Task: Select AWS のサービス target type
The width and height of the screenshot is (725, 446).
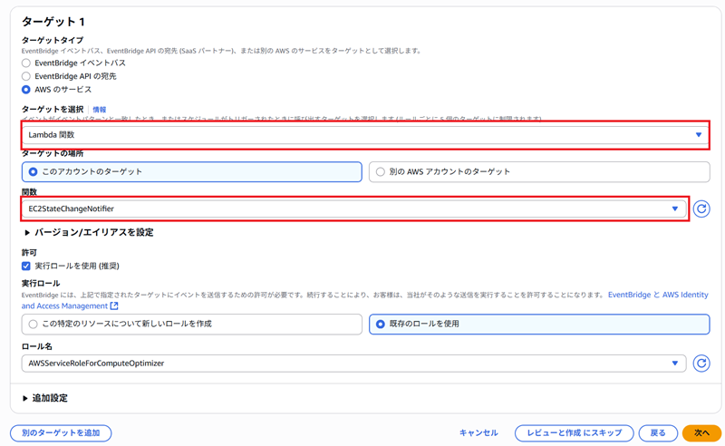Action: click(x=26, y=90)
